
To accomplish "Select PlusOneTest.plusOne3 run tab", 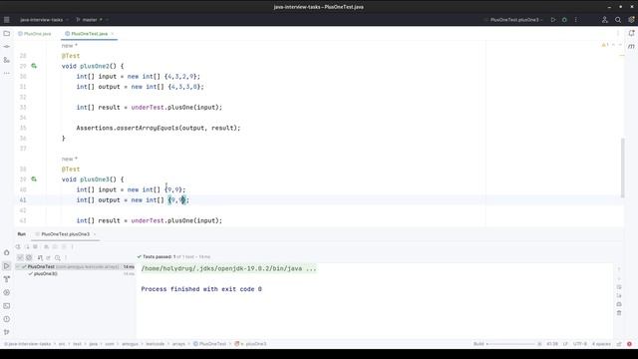I will click(65, 234).
